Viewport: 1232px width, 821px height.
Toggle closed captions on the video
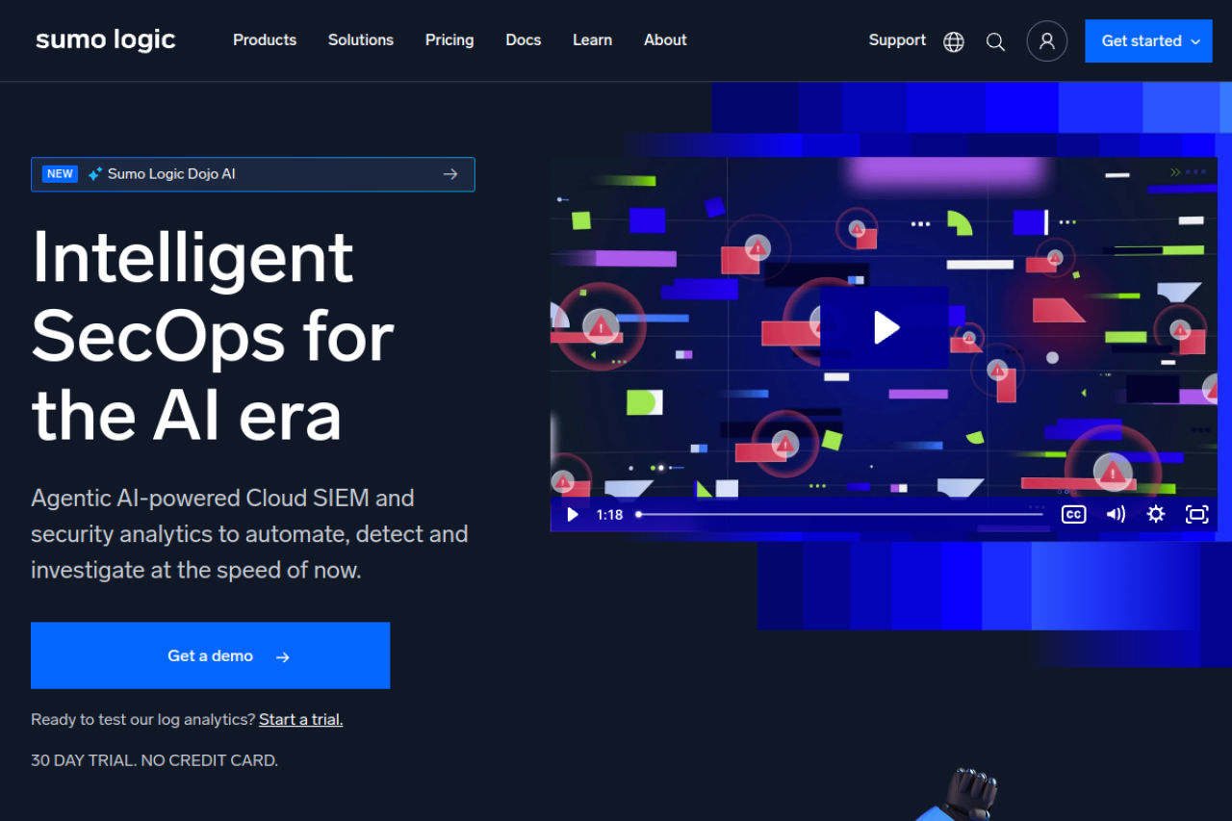1073,514
